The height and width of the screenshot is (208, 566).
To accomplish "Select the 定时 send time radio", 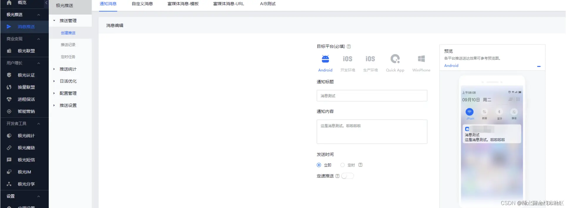I will [x=342, y=165].
